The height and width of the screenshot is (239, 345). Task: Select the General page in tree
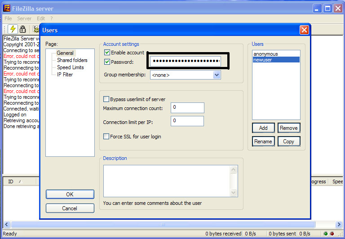[65, 53]
